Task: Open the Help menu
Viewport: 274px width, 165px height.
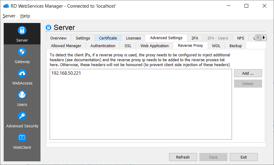Action: pyautogui.click(x=25, y=16)
